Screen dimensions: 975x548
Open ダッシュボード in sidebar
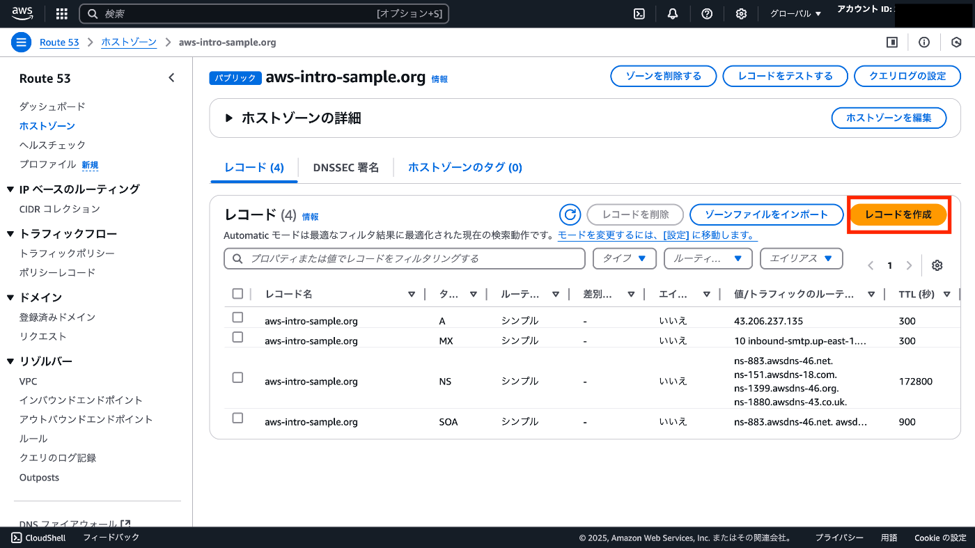[52, 107]
